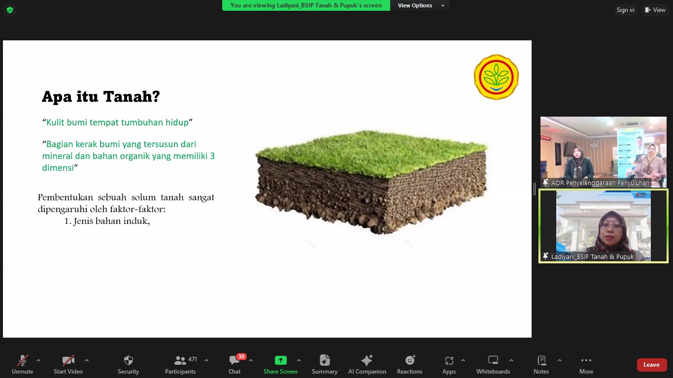
Task: Open the Apps panel
Action: tap(449, 365)
